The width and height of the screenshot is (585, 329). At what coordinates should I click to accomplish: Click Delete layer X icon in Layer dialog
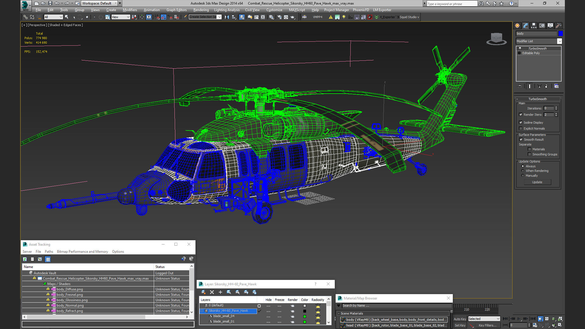point(212,292)
